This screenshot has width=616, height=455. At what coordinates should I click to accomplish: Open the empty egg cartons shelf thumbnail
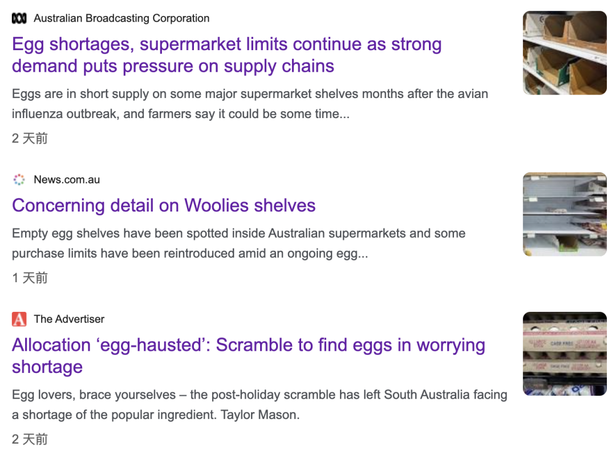pos(565,53)
